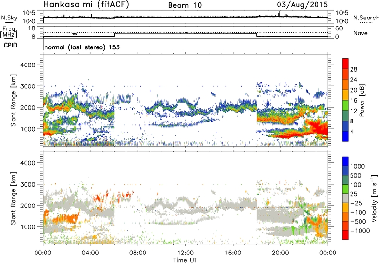This screenshot has width=379, height=263.
Task: Click the blue bottom of power colorbar
Action: [345, 137]
